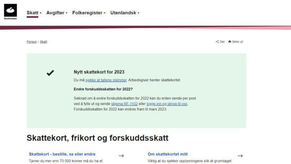This screenshot has width=291, height=164.
Task: Open the Skatt navigation menu
Action: 34,13
